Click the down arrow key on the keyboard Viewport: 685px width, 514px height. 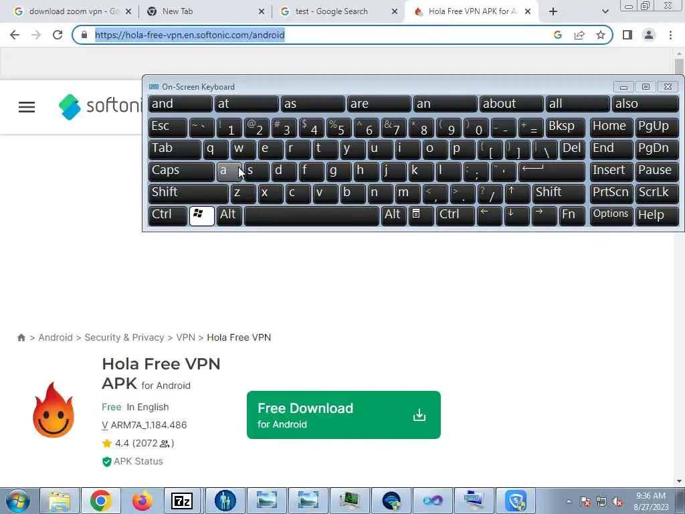516,215
